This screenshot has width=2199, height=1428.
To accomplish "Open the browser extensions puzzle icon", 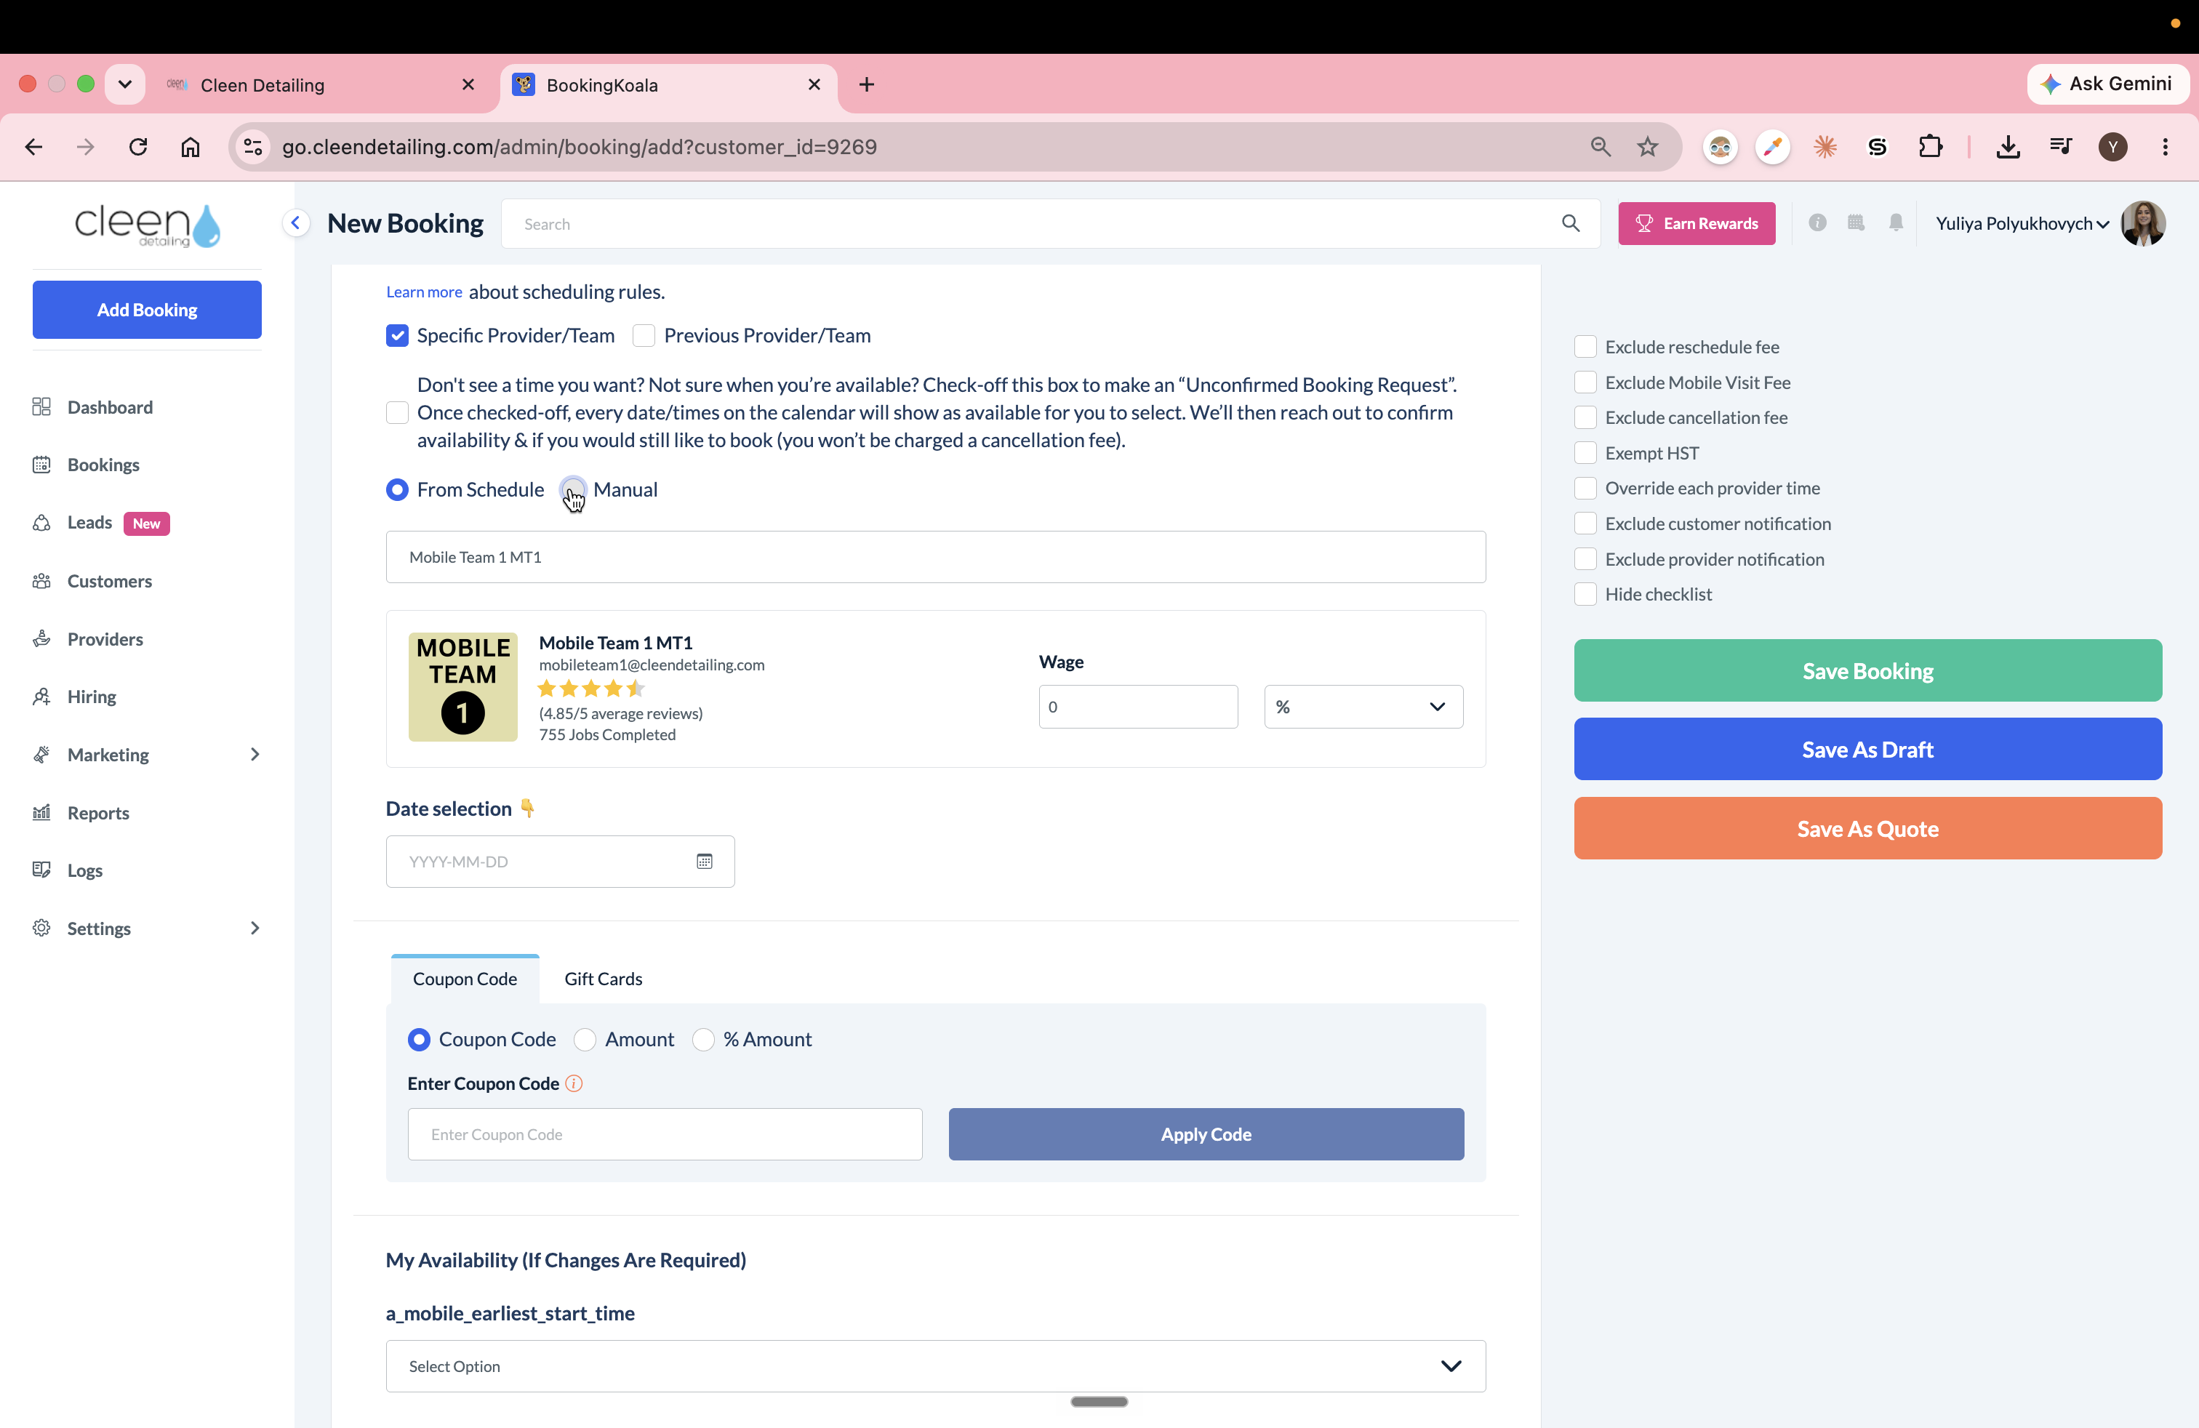I will [1930, 147].
